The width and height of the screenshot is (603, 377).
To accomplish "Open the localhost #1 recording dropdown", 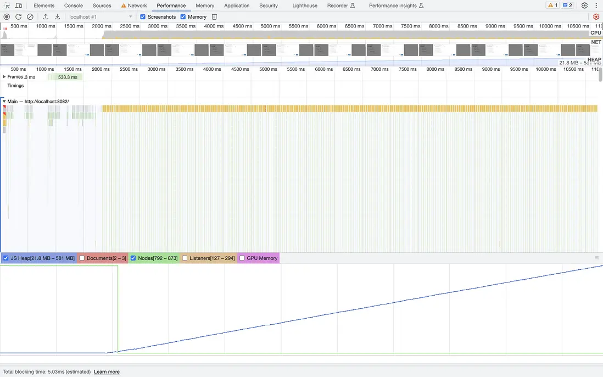I will (x=101, y=16).
